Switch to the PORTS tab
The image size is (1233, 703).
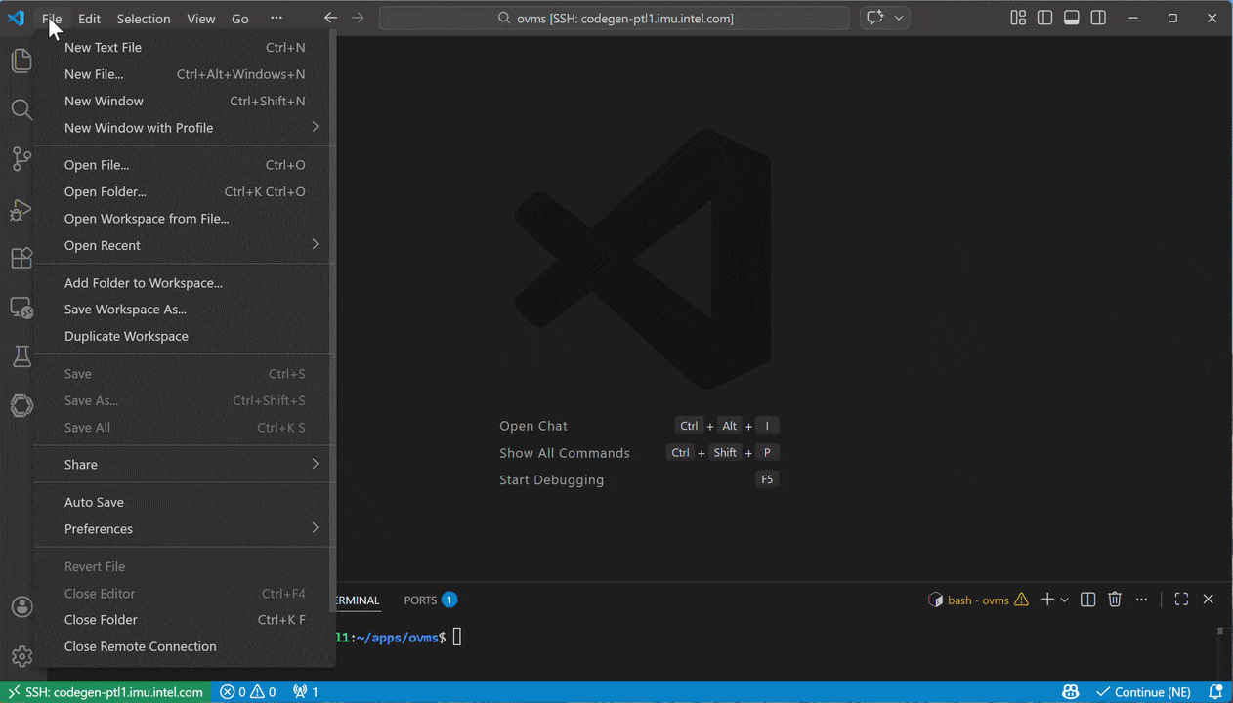[420, 600]
